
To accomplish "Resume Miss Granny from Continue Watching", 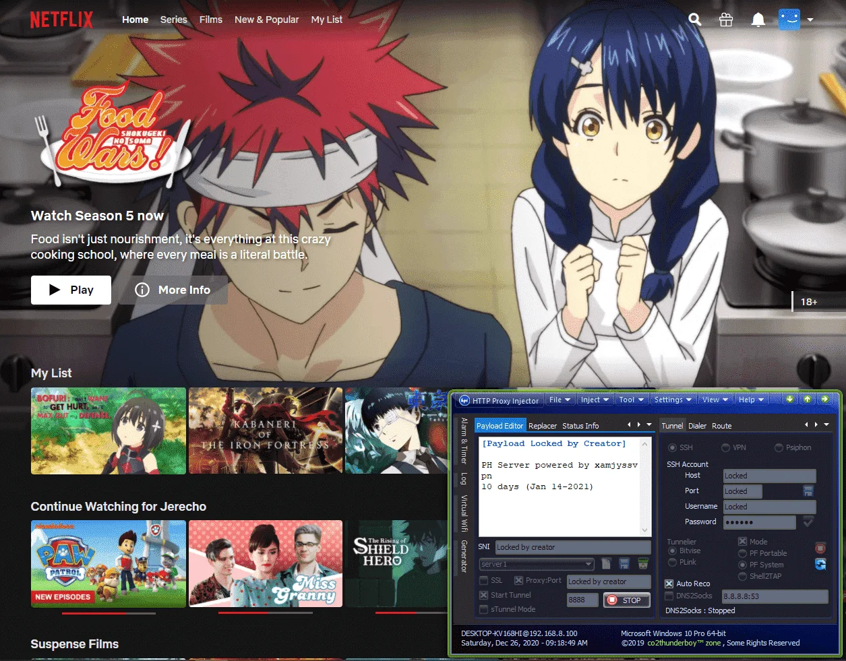I will pyautogui.click(x=266, y=563).
